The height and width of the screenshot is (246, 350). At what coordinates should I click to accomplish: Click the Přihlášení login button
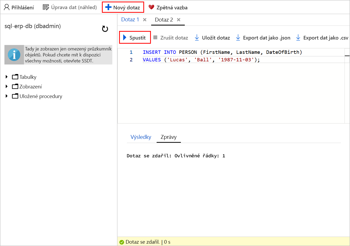19,8
